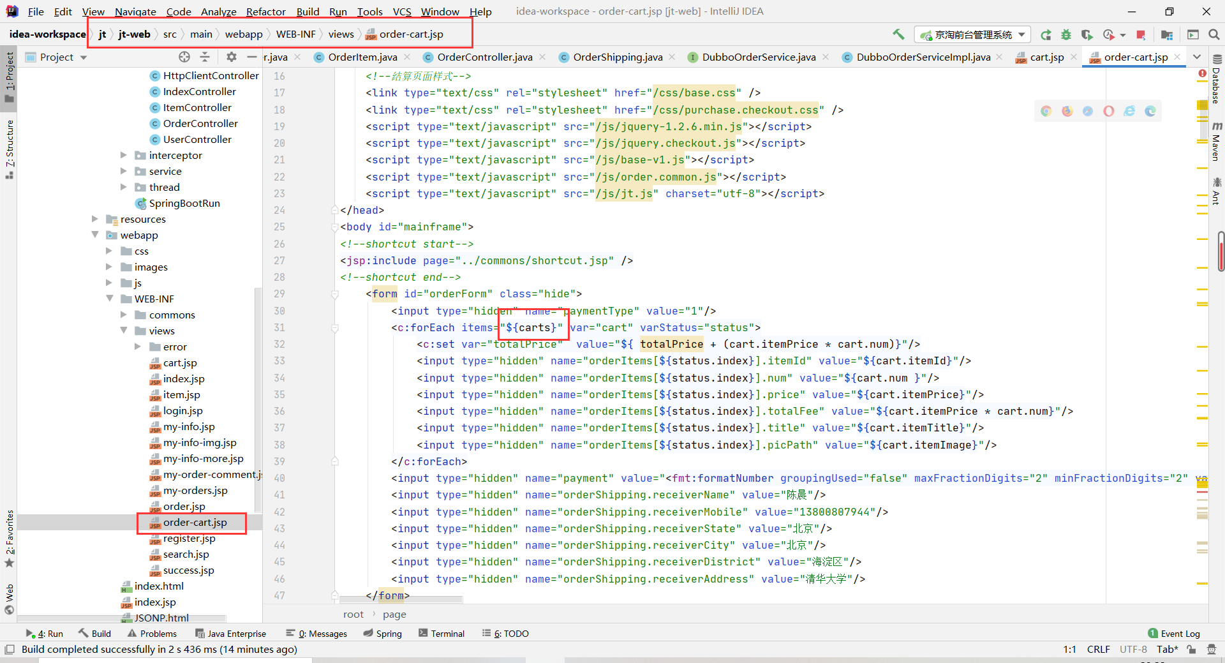Open in Edge browser icon
Image resolution: width=1225 pixels, height=663 pixels.
(x=1150, y=111)
